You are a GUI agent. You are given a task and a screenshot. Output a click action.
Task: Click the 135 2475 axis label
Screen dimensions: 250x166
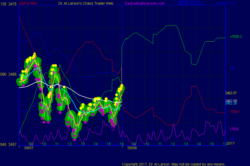[x=8, y=4]
